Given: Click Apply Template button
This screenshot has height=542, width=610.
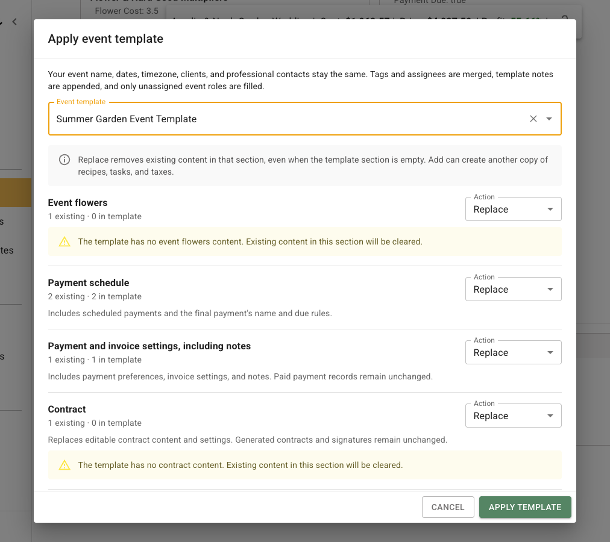Looking at the screenshot, I should point(525,507).
